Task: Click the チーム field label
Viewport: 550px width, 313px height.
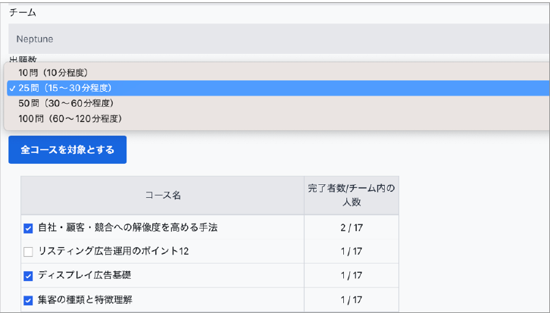Action: [x=23, y=13]
